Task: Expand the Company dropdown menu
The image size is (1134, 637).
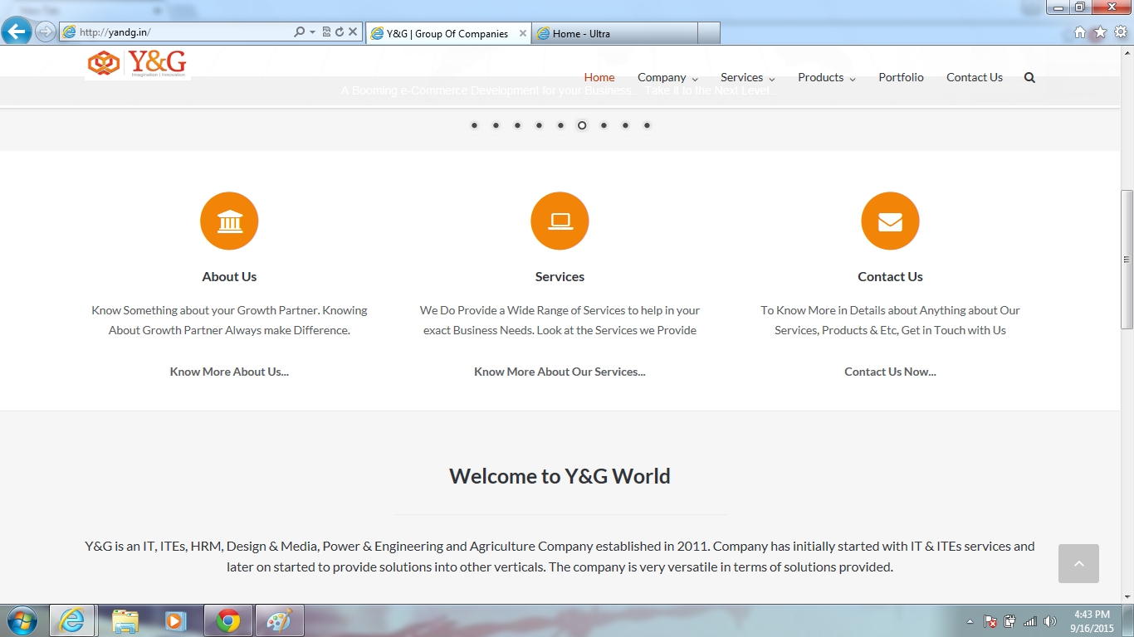Action: (667, 78)
